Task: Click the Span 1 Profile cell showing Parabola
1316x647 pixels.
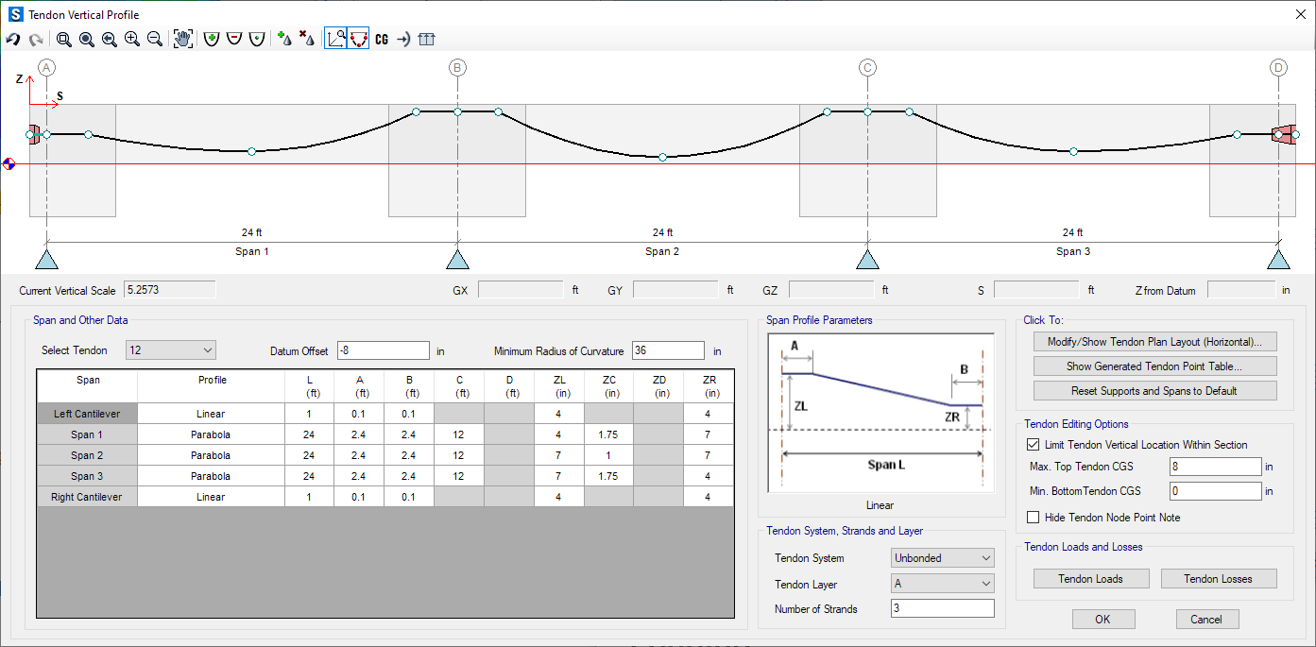Action: tap(211, 434)
